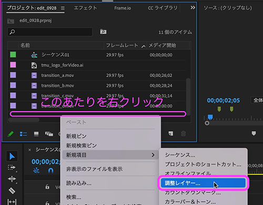
Task: Select the Ripple Edit tool
Action: (12, 179)
